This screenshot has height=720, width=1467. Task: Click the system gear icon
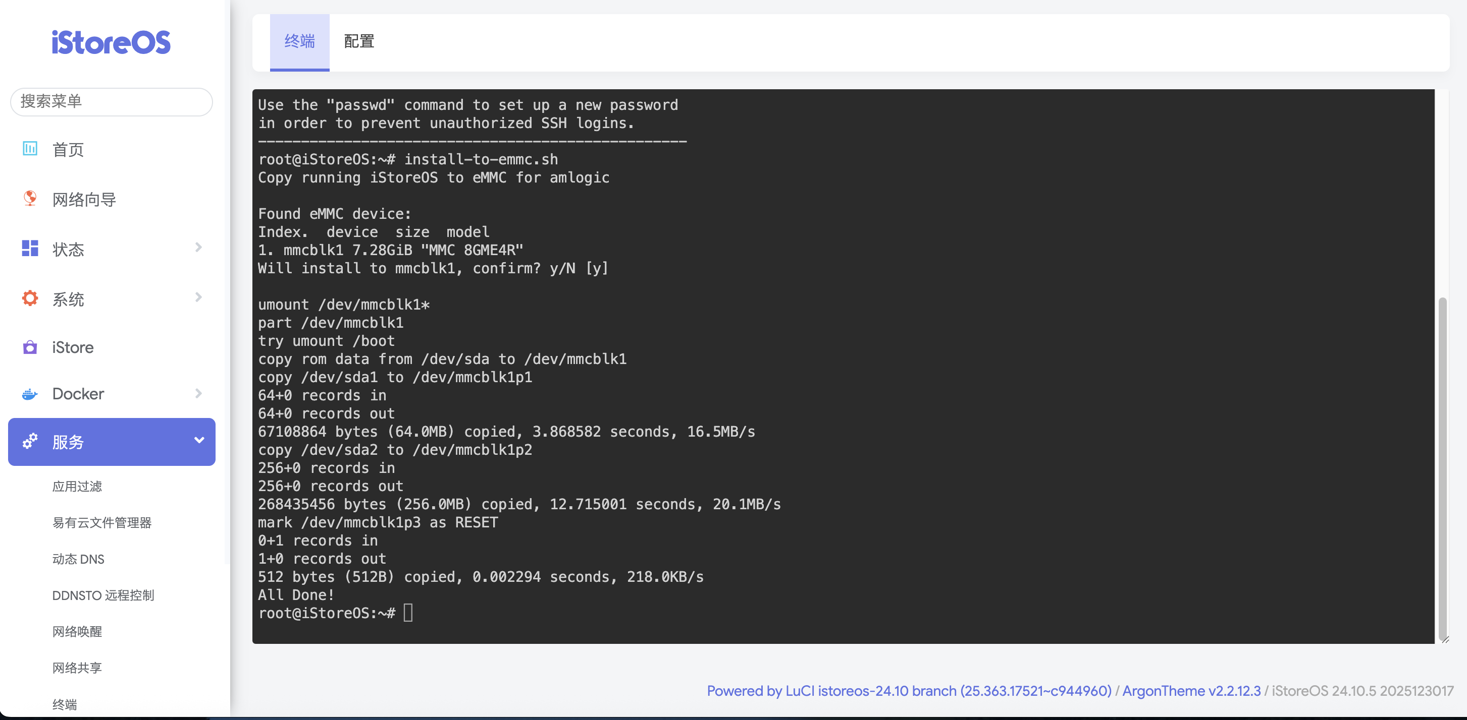30,298
